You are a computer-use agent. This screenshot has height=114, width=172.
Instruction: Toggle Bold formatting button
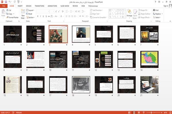(38, 16)
